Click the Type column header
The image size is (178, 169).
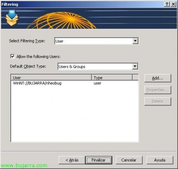coord(112,78)
